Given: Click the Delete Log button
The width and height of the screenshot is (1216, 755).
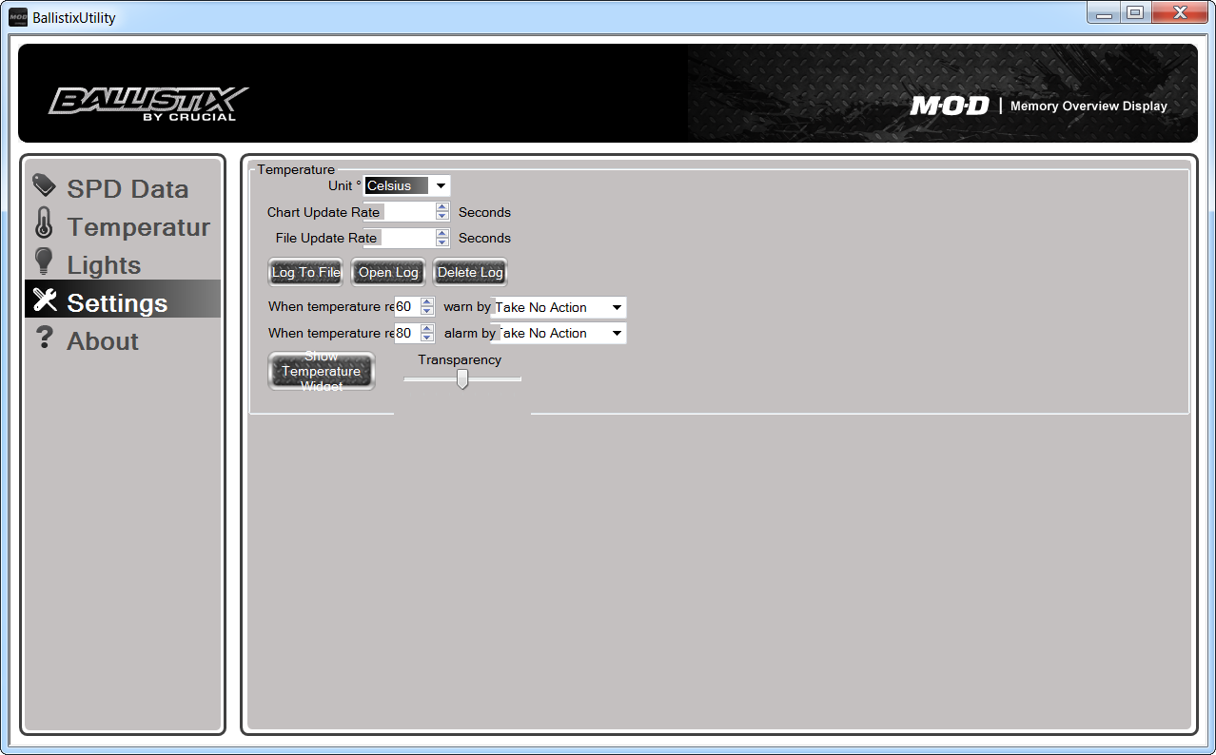Looking at the screenshot, I should tap(470, 273).
